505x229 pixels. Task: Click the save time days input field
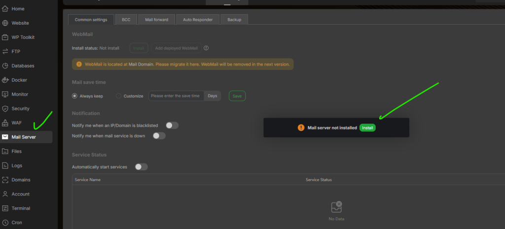[176, 96]
